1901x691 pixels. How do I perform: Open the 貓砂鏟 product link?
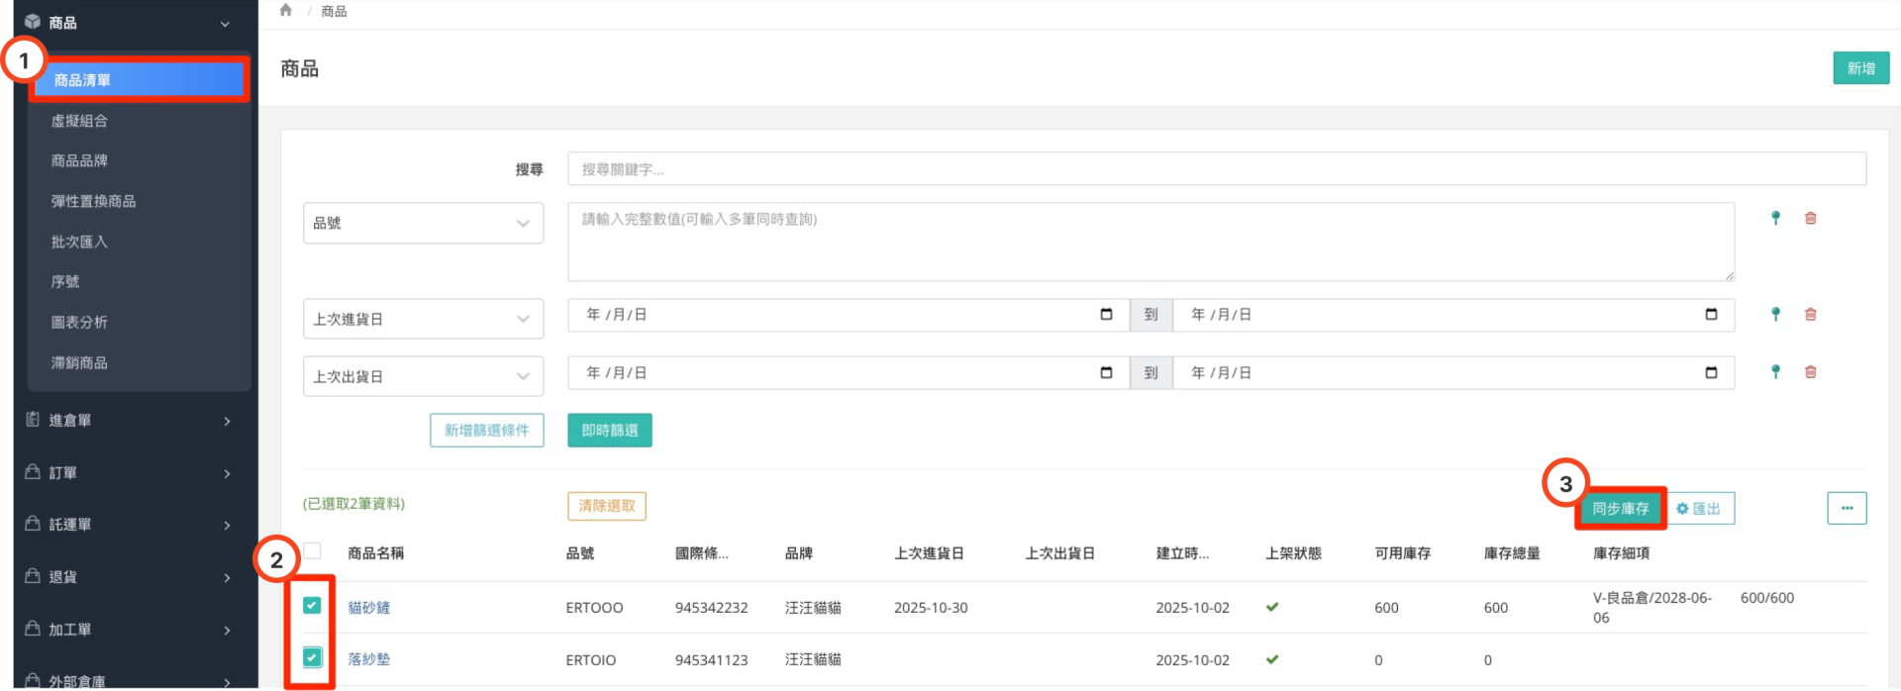pos(368,608)
